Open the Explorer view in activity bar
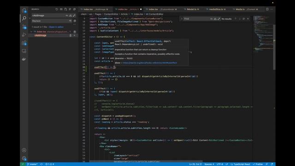The width and height of the screenshot is (295, 166). (x=24, y=11)
